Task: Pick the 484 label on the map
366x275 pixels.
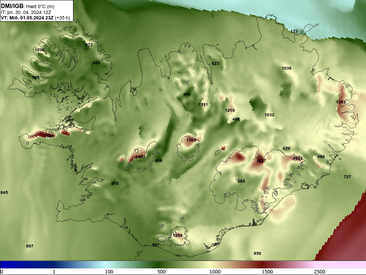Action: (x=236, y=119)
